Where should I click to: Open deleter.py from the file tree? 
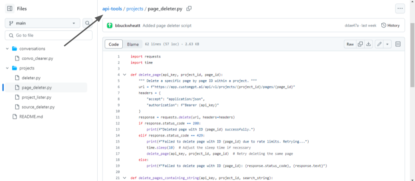pyautogui.click(x=31, y=78)
